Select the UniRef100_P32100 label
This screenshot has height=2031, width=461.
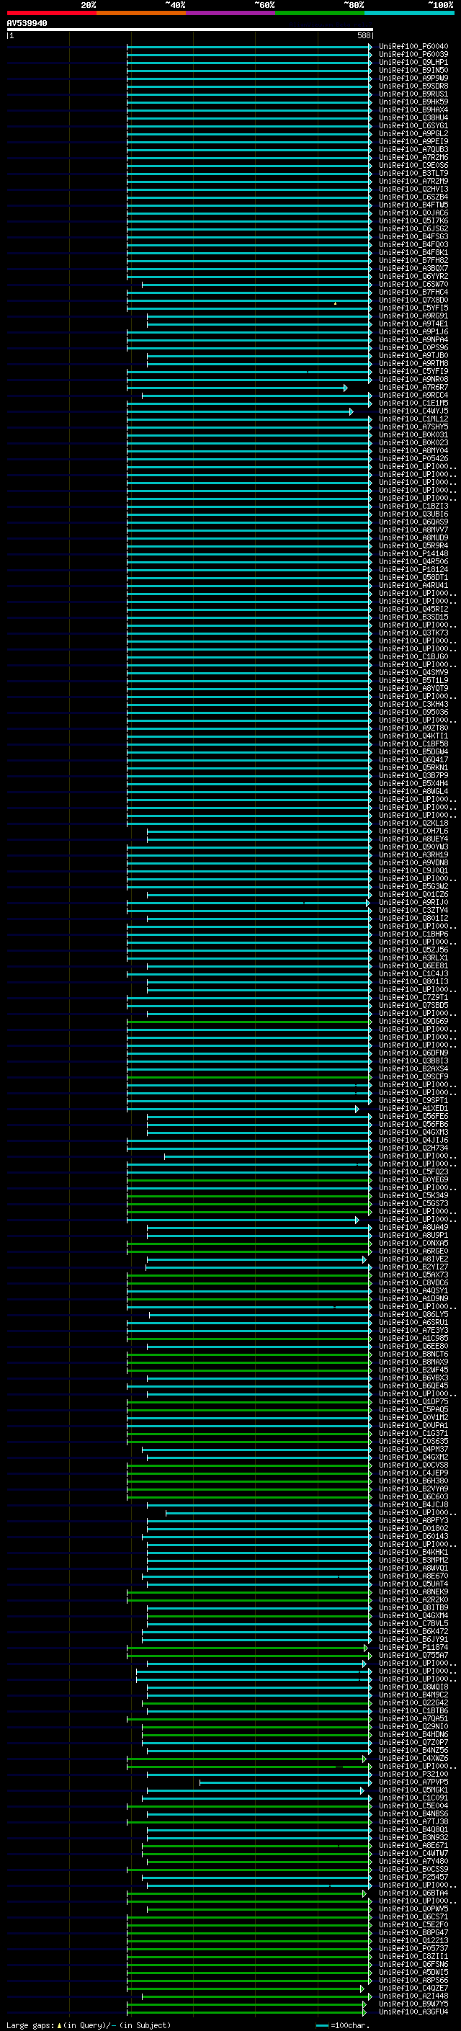[x=413, y=1774]
